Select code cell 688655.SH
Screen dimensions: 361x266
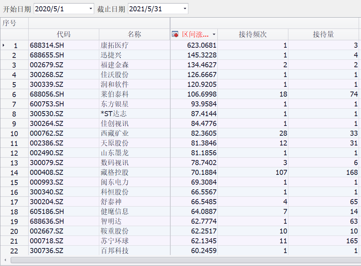coord(64,55)
